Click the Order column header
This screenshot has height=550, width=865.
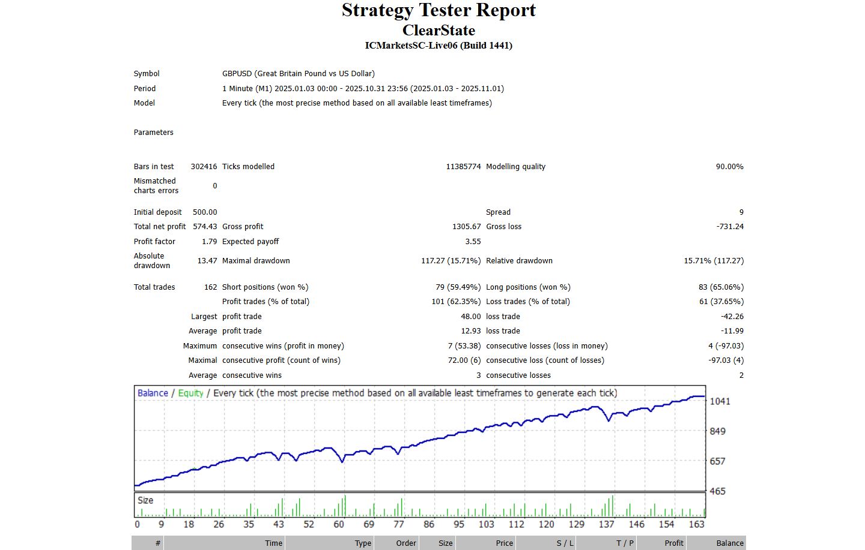point(405,543)
